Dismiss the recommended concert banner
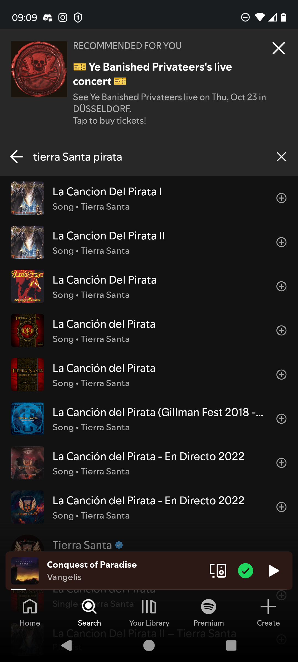The height and width of the screenshot is (662, 298). point(278,49)
